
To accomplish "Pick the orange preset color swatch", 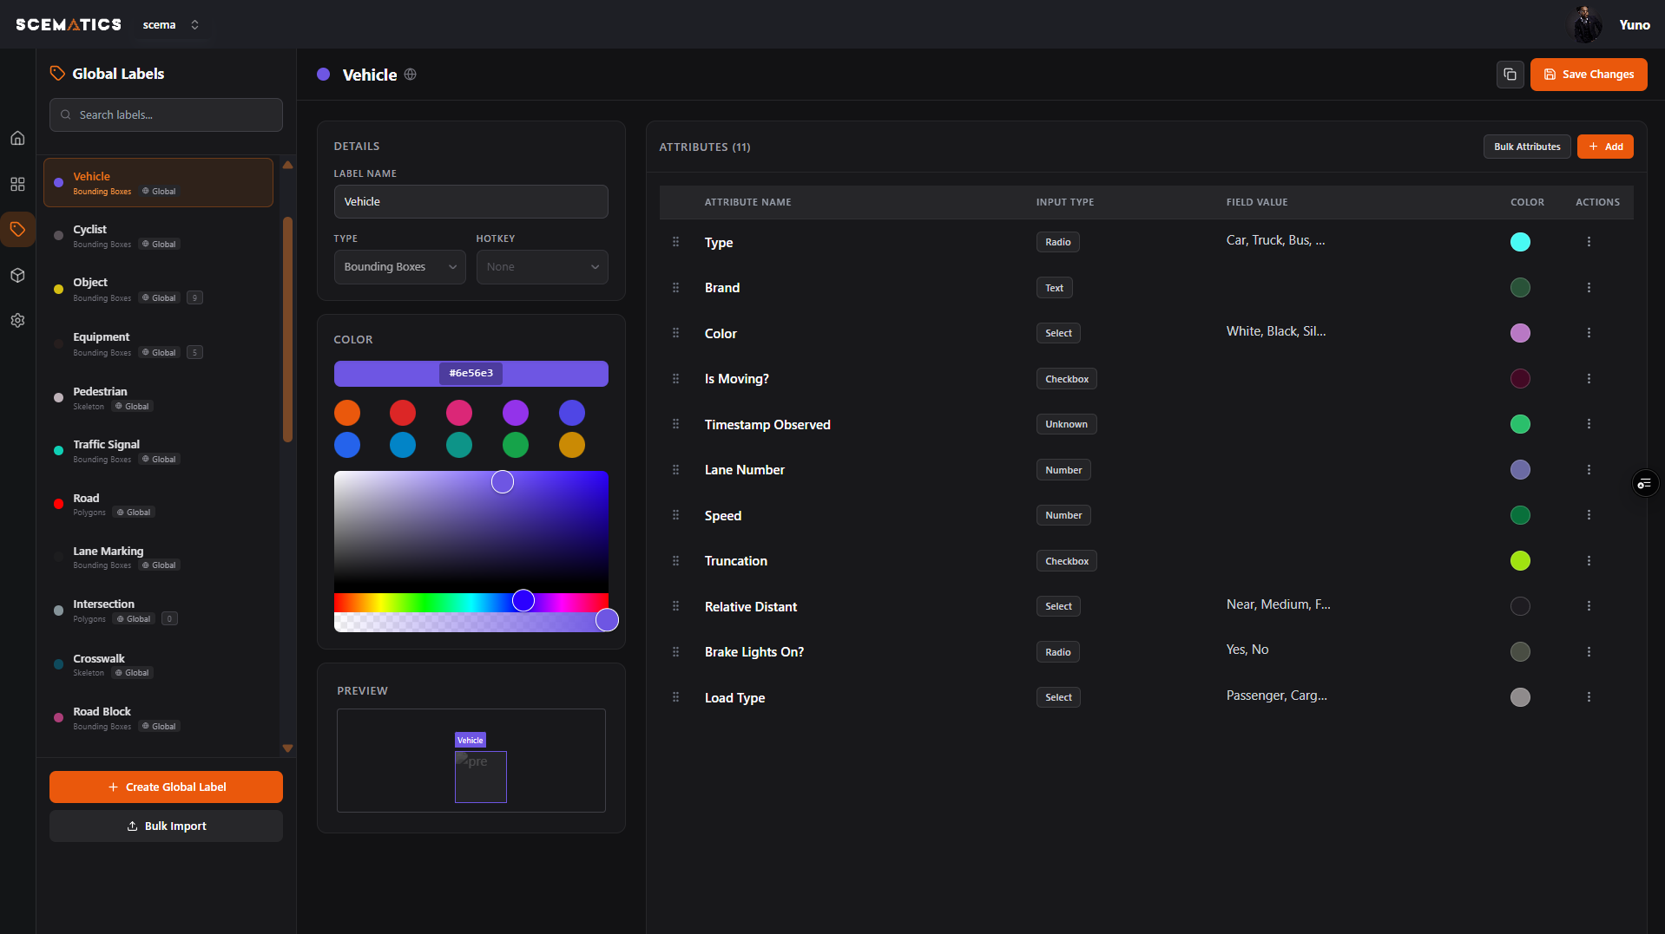I will 347,413.
